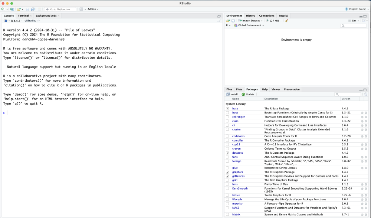Open the New File dropdown arrow
Screen dimensions: 371x218
7,10
